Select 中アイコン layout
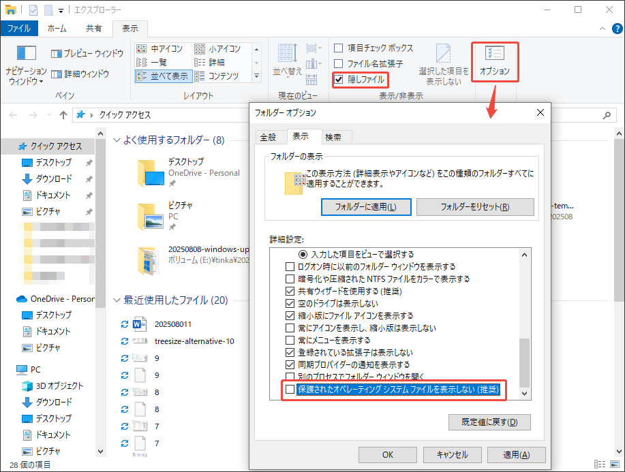Image resolution: width=625 pixels, height=472 pixels. point(159,48)
